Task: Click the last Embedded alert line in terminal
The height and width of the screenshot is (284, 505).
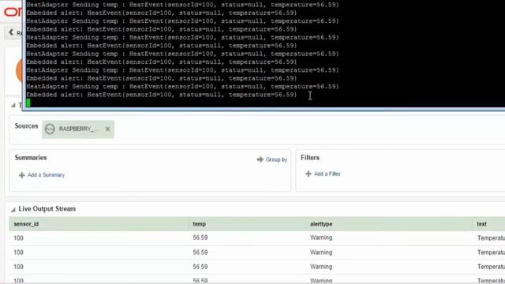Action: click(161, 95)
